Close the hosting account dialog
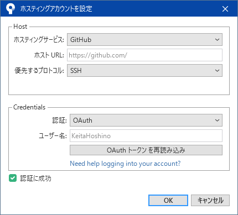Screen dimensions: 238x215 (225, 9)
